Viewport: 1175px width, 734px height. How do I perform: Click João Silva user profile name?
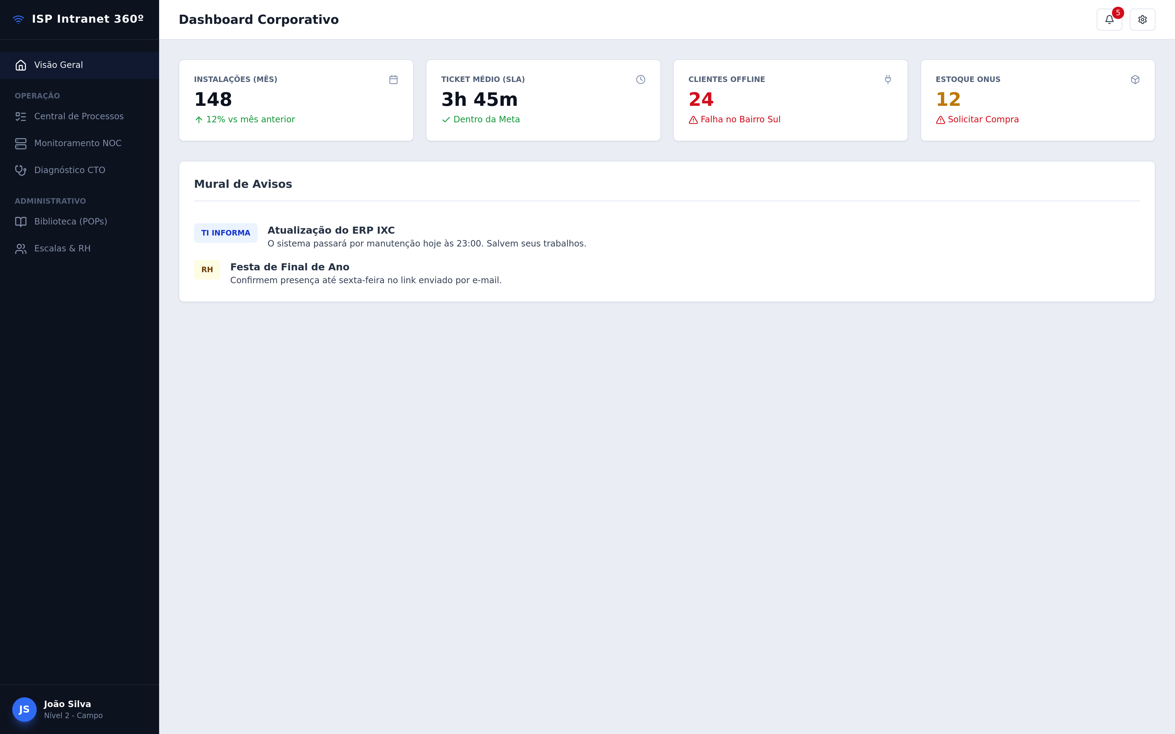68,704
